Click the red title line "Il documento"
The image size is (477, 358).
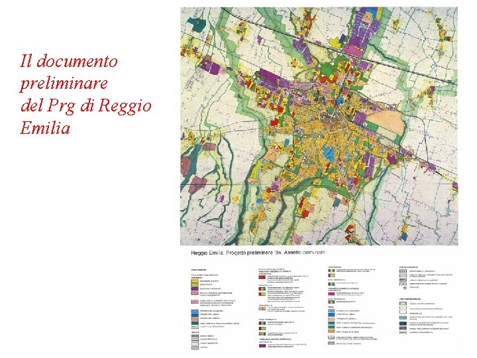point(69,61)
